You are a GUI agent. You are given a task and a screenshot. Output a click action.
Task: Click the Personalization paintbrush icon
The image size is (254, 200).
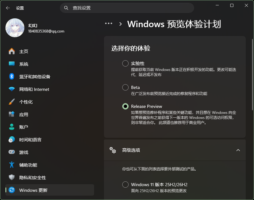12,102
